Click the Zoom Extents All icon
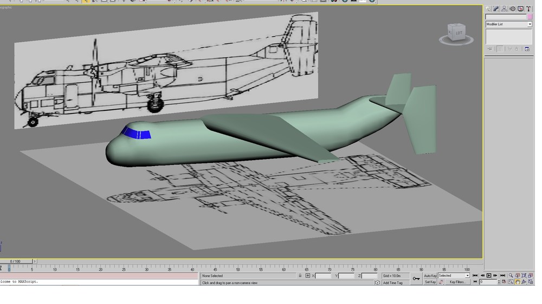This screenshot has width=542, height=304. [x=530, y=275]
